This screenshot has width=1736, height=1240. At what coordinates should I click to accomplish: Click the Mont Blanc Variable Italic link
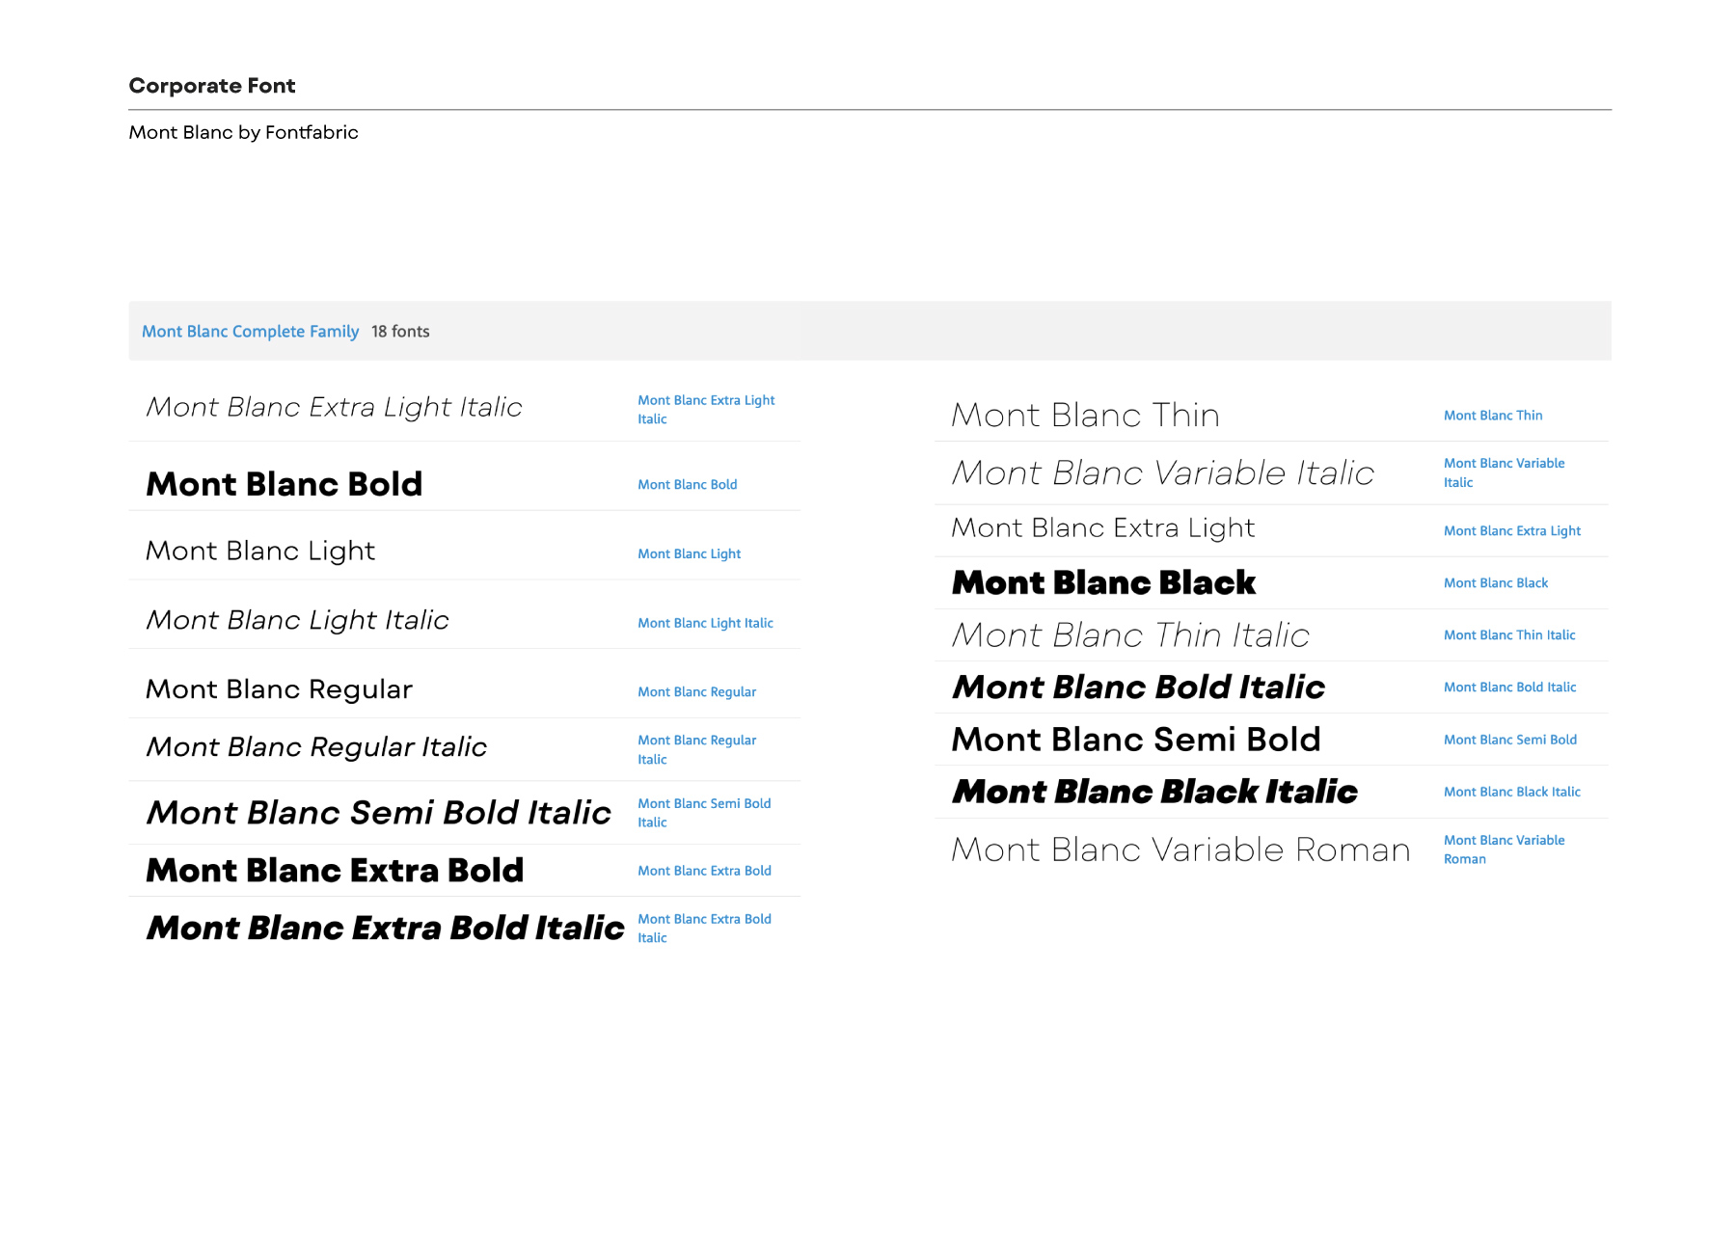pos(1504,473)
